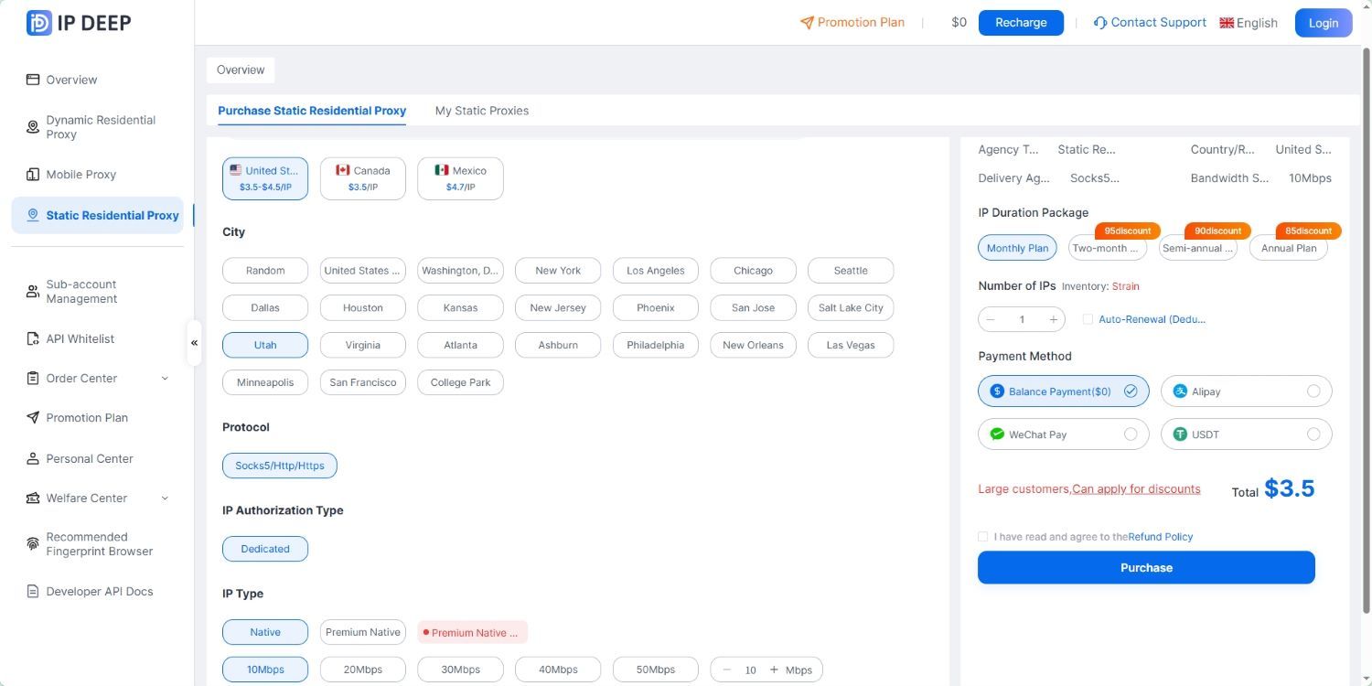Decrease custom Mbps with minus button
Viewport: 1372px width, 686px height.
727,670
